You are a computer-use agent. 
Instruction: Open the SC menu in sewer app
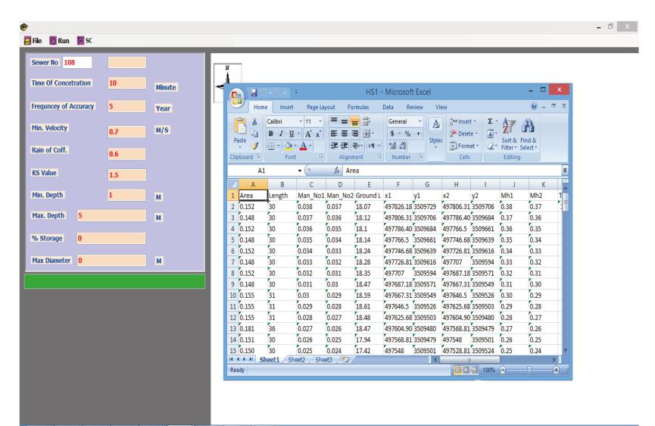(85, 40)
